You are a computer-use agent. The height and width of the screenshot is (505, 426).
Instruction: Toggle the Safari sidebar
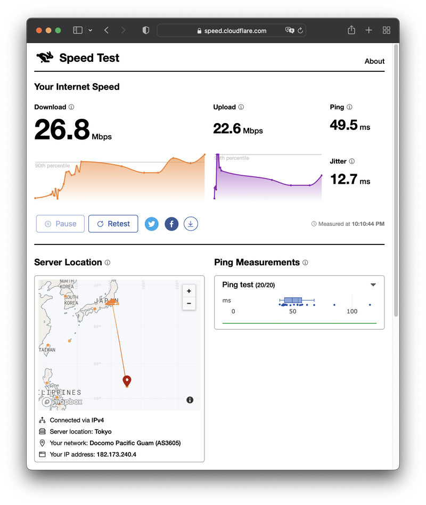pos(78,30)
